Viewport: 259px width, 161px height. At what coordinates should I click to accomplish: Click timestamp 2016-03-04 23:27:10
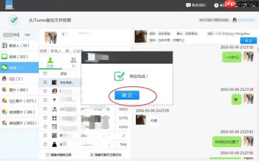[237, 47]
